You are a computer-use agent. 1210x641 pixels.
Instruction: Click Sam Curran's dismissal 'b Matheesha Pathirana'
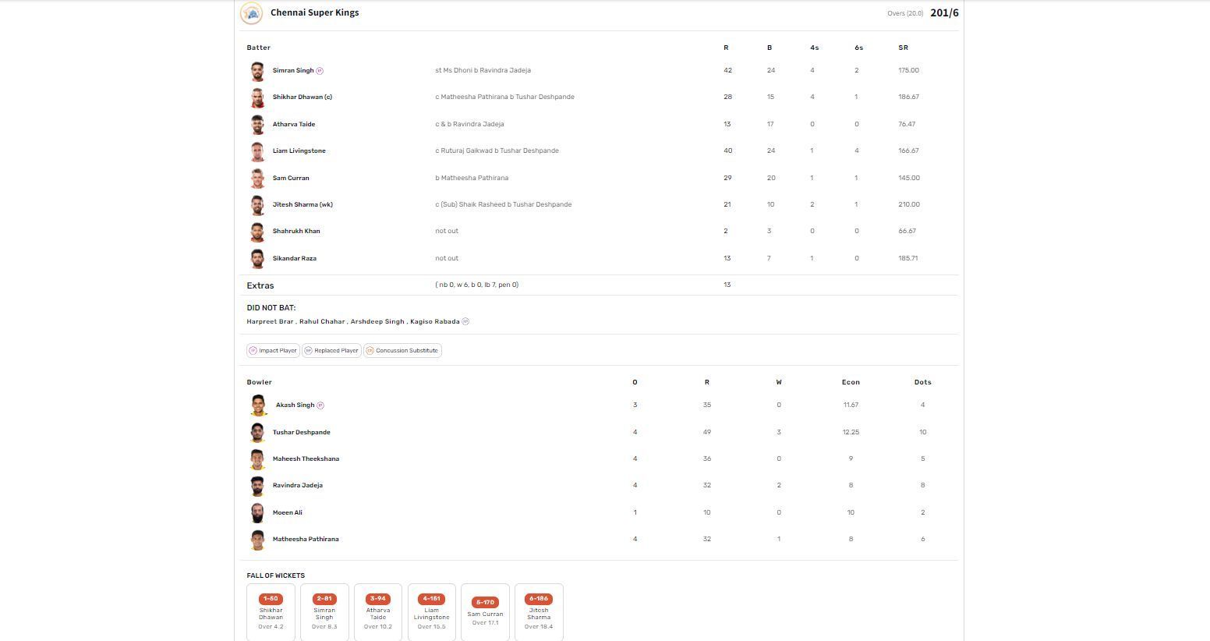click(x=472, y=179)
